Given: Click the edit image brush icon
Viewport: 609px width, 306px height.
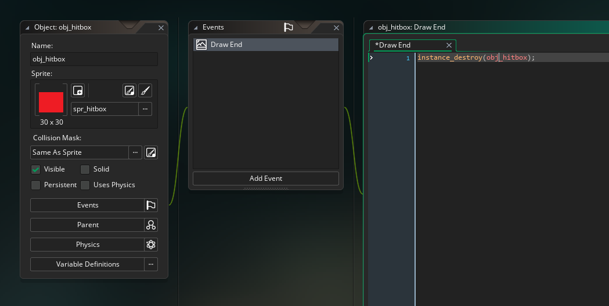Looking at the screenshot, I should 145,90.
